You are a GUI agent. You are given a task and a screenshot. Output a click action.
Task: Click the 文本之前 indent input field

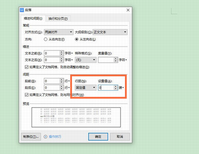point(52,53)
